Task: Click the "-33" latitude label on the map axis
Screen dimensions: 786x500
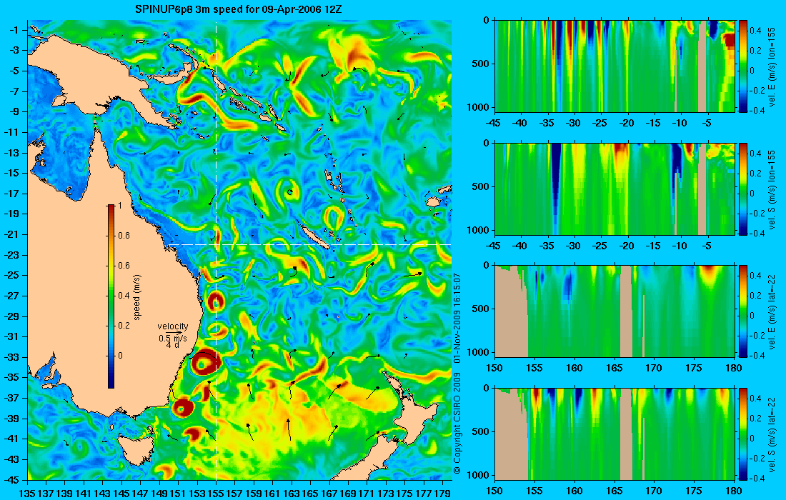Action: pyautogui.click(x=11, y=357)
